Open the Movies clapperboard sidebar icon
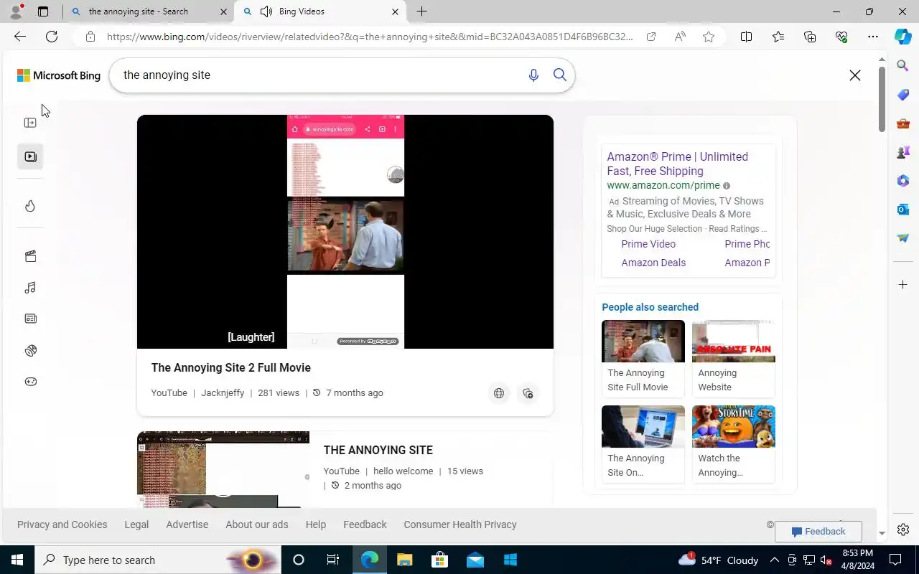This screenshot has width=919, height=574. pyautogui.click(x=30, y=256)
